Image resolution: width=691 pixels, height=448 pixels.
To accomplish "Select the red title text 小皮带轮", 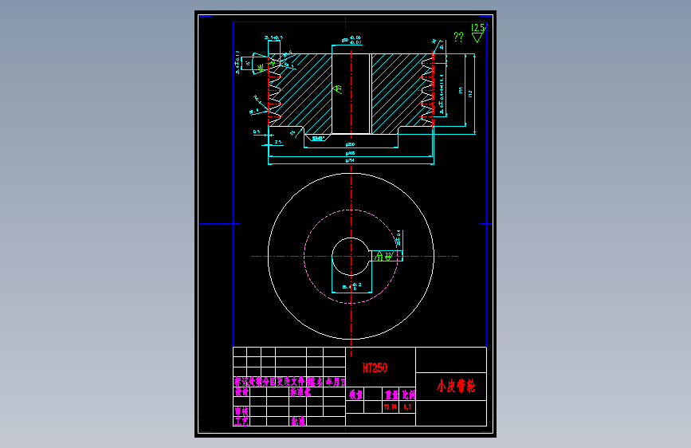I will (x=456, y=387).
